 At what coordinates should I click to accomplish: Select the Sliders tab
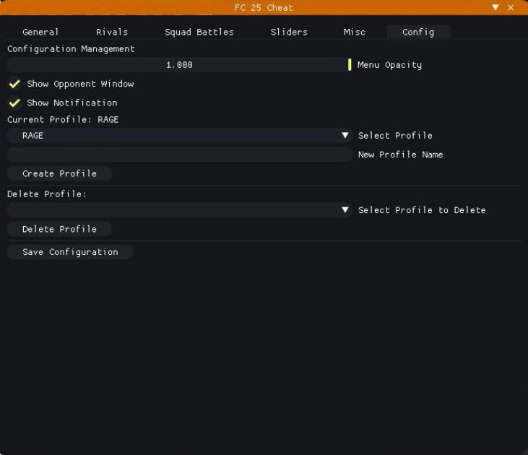tap(289, 32)
